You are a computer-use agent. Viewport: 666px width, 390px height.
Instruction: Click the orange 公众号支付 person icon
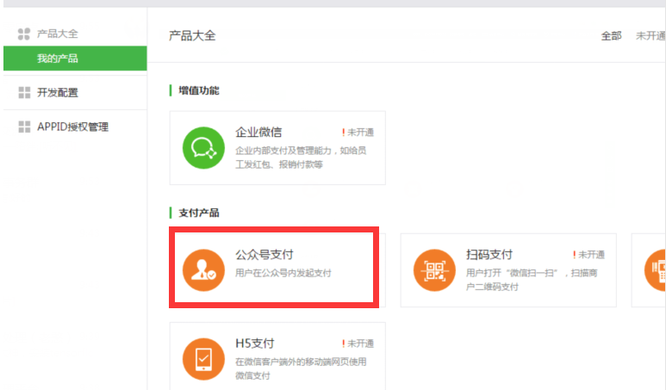tap(204, 269)
